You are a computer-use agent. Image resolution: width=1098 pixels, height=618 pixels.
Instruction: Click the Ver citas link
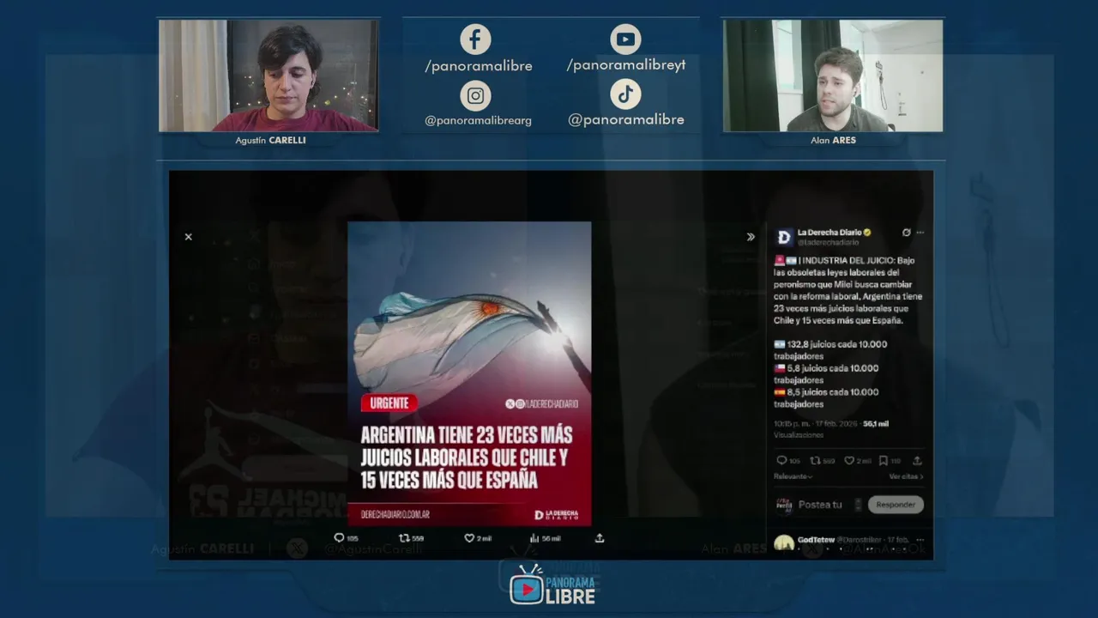(x=906, y=476)
